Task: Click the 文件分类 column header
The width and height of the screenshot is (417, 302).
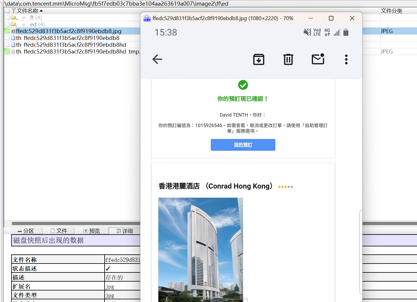Action: tap(392, 11)
